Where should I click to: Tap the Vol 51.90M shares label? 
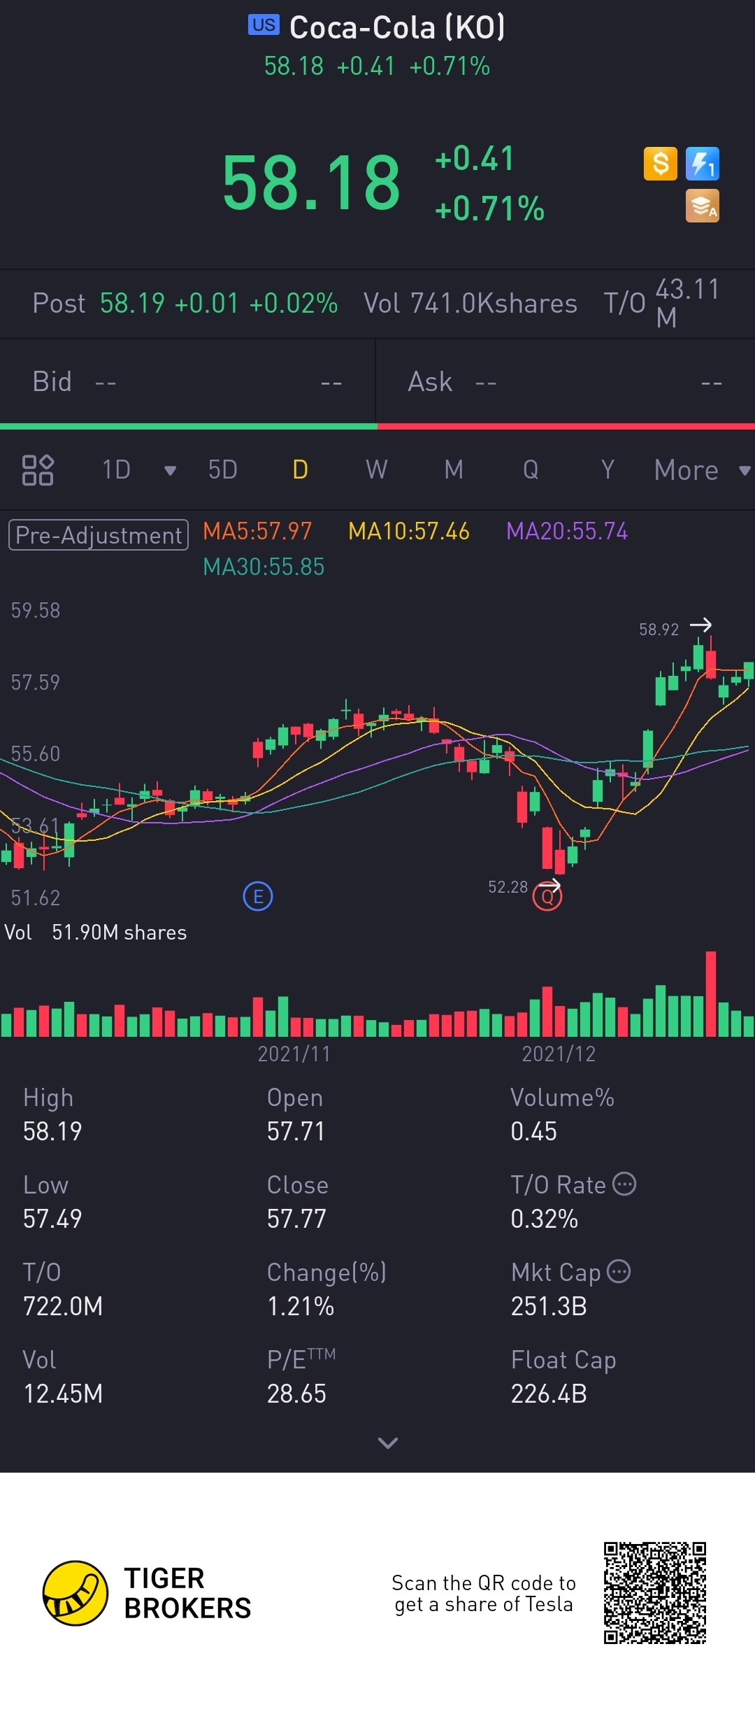click(96, 933)
